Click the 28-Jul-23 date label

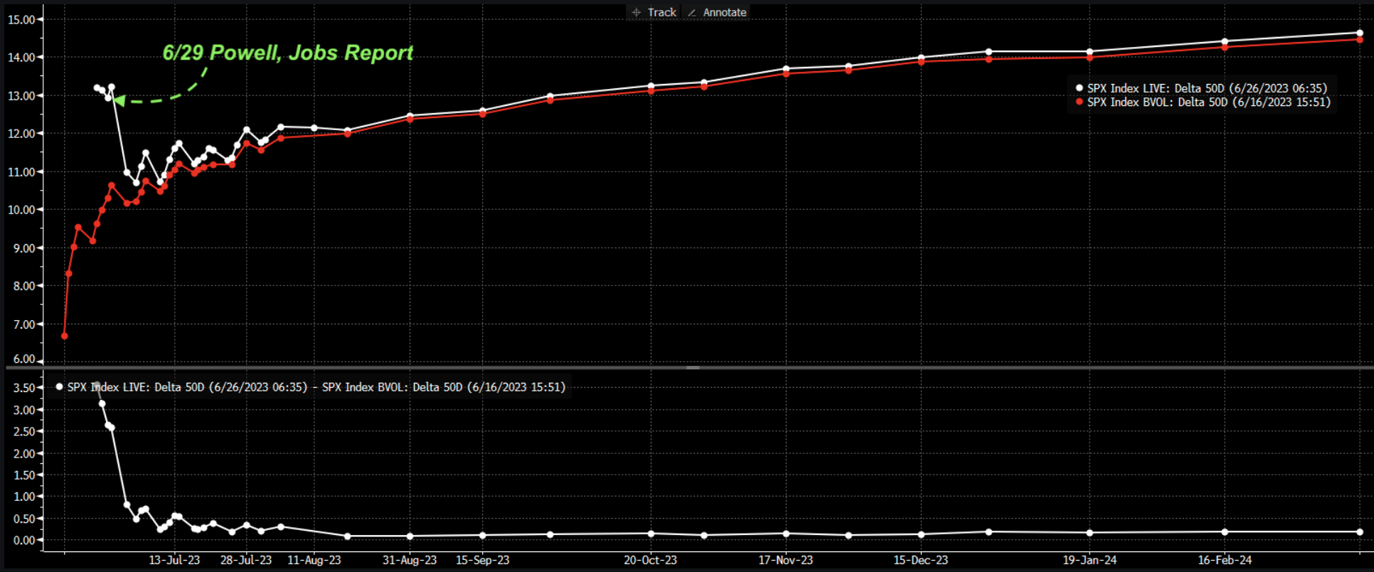(246, 560)
